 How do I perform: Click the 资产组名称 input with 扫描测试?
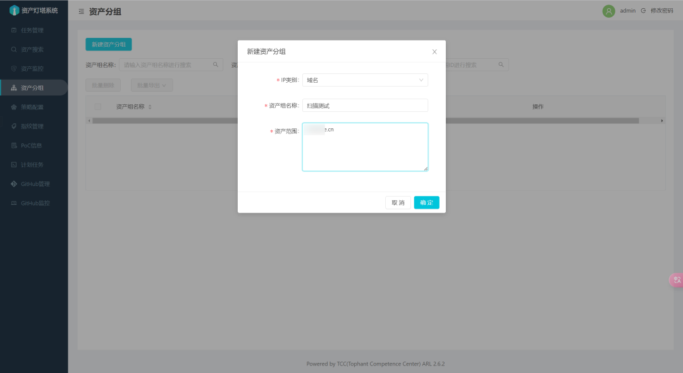365,106
